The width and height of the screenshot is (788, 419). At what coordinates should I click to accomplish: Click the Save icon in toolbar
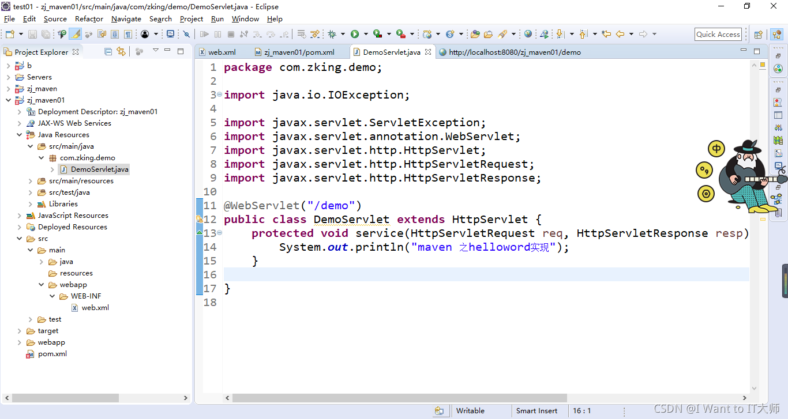pos(32,35)
